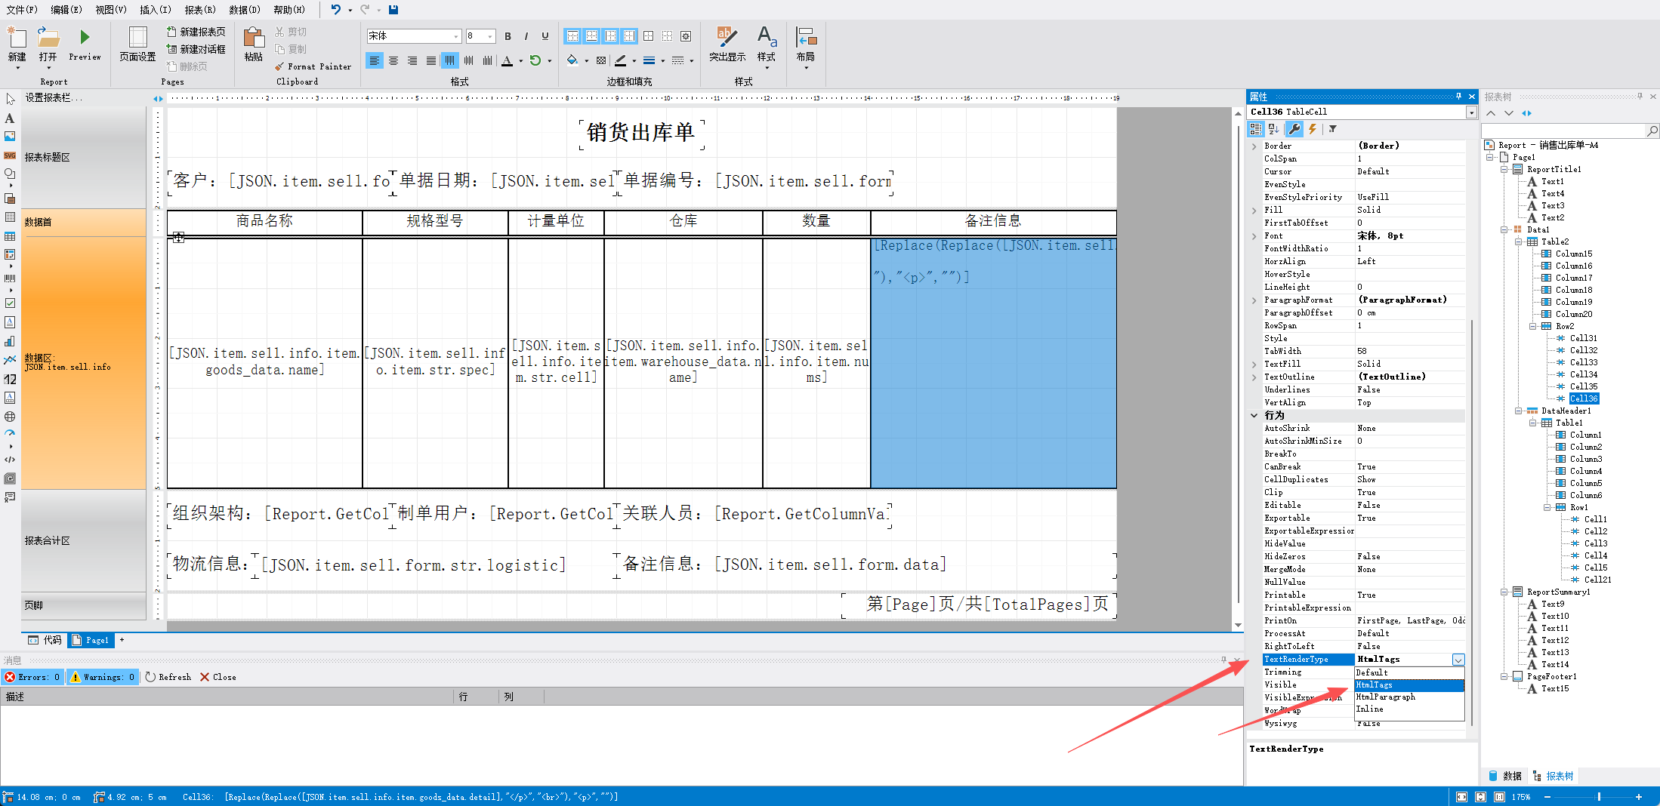The height and width of the screenshot is (806, 1660).
Task: Open 页面设置 page setup
Action: click(137, 45)
